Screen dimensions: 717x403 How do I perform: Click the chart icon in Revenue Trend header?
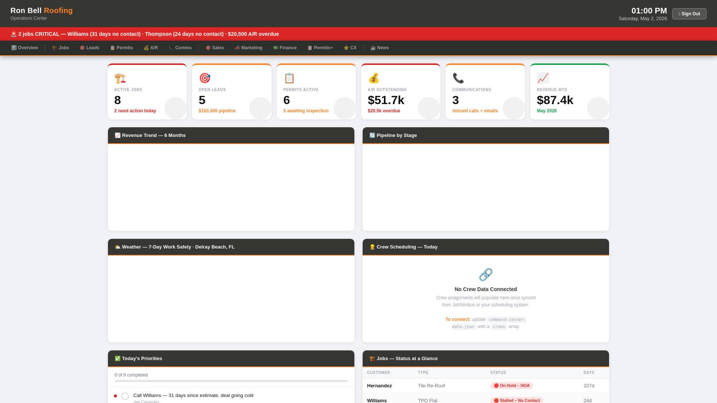tap(118, 135)
